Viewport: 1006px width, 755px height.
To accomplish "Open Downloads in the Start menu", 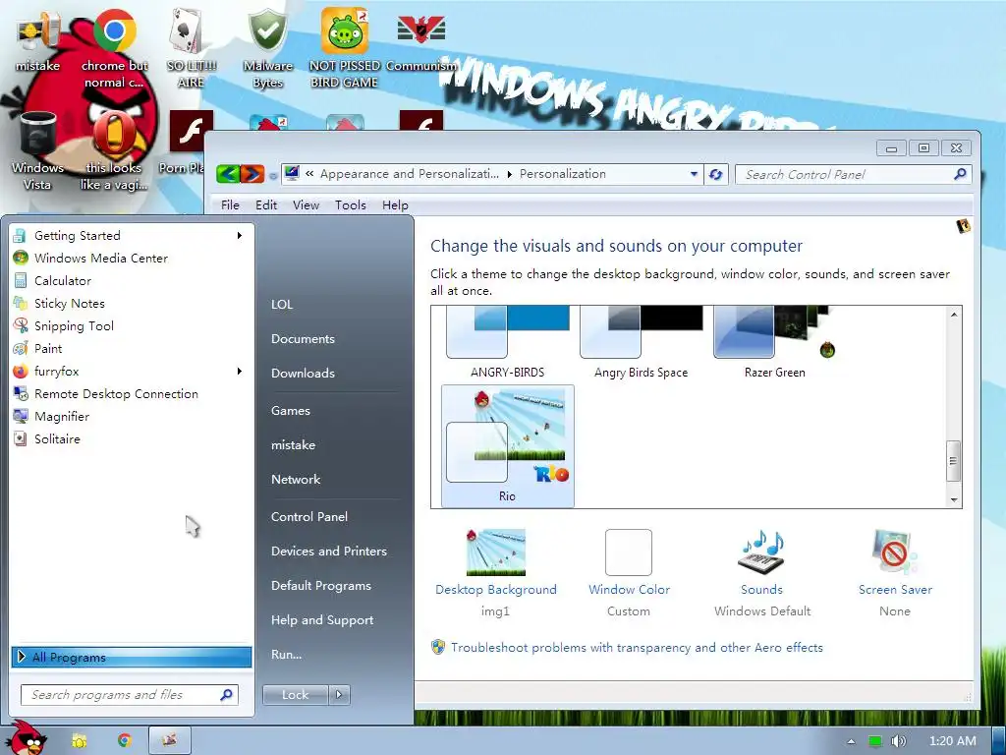I will click(303, 373).
